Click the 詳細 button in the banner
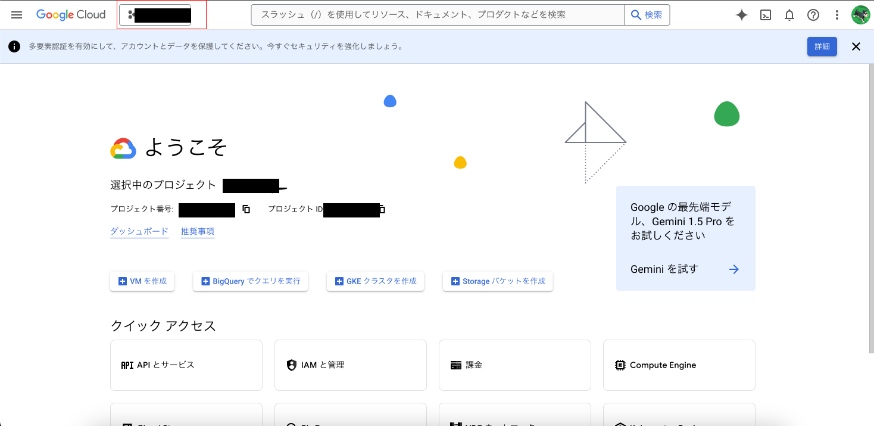The image size is (874, 426). coord(822,46)
